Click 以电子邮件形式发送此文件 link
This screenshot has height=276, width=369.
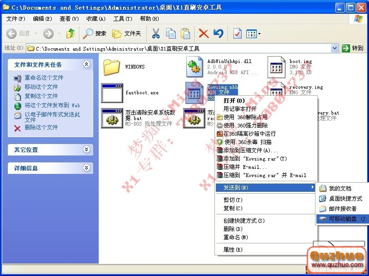(x=52, y=117)
